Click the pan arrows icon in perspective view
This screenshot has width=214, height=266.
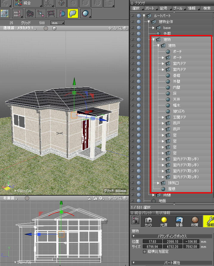(110, 28)
